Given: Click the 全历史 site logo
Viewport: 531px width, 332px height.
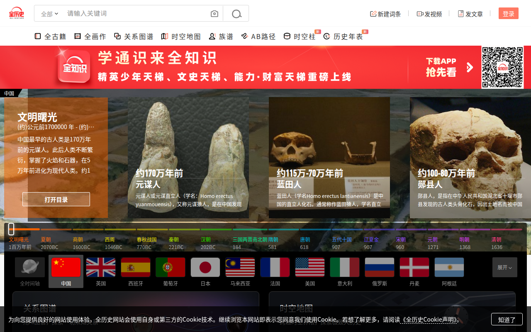Looking at the screenshot, I should tap(17, 13).
